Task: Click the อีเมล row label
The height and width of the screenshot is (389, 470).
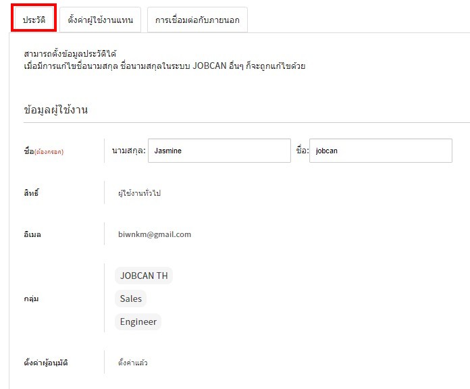Action: [32, 234]
